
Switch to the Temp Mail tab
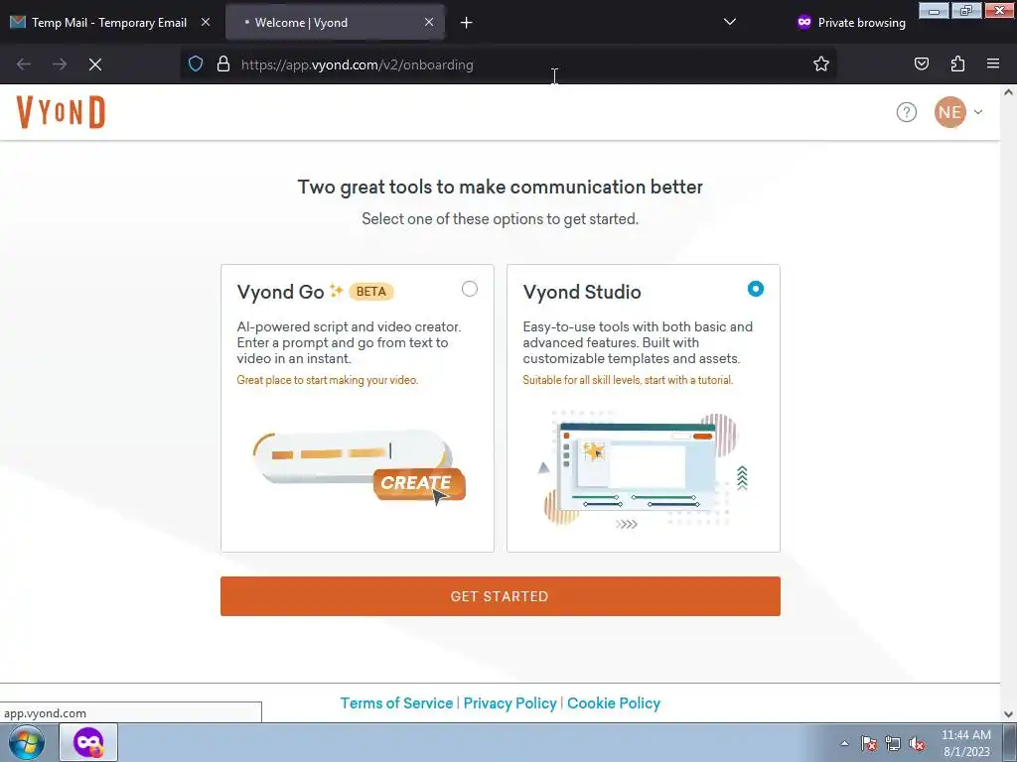[x=109, y=23]
